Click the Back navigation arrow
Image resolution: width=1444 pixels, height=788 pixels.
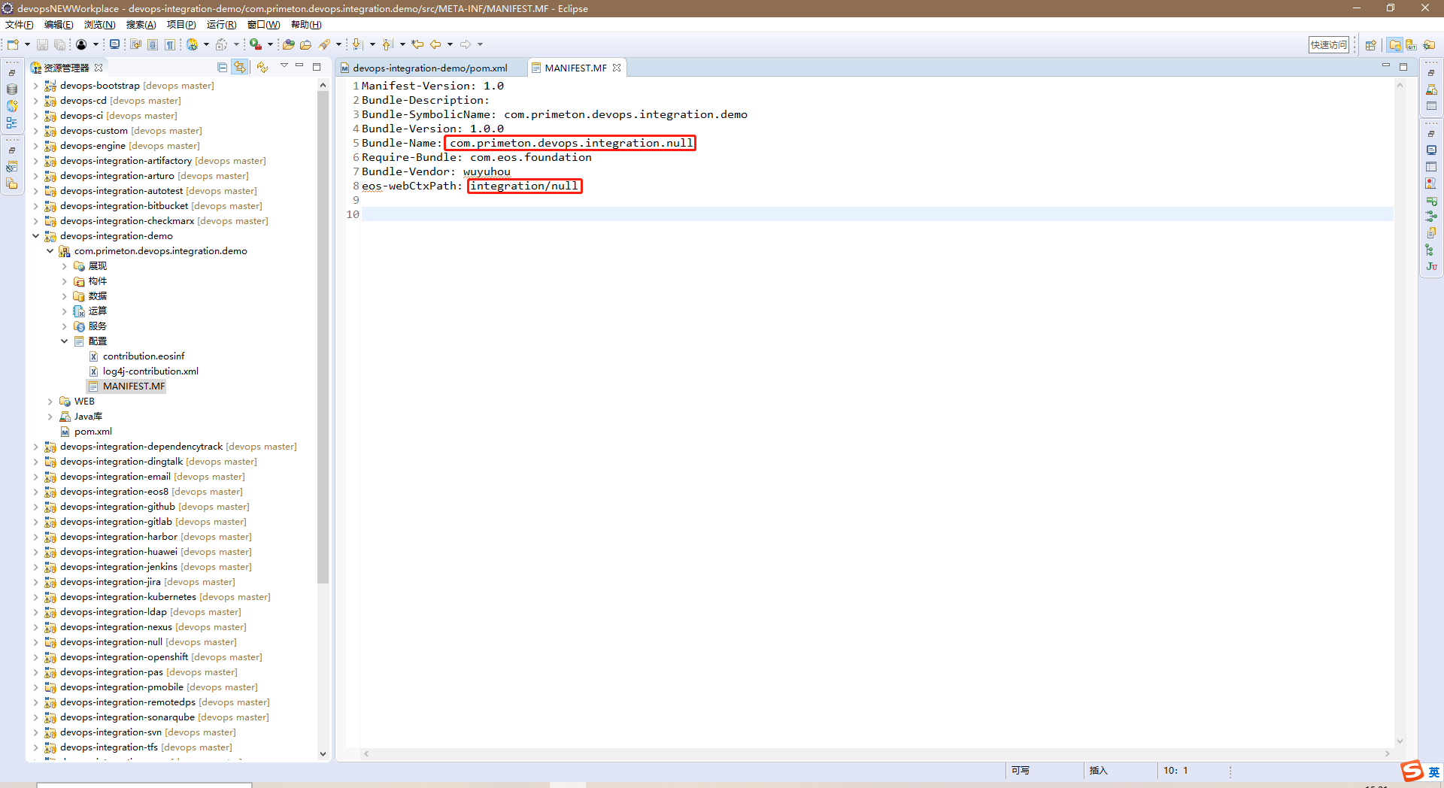(x=435, y=45)
